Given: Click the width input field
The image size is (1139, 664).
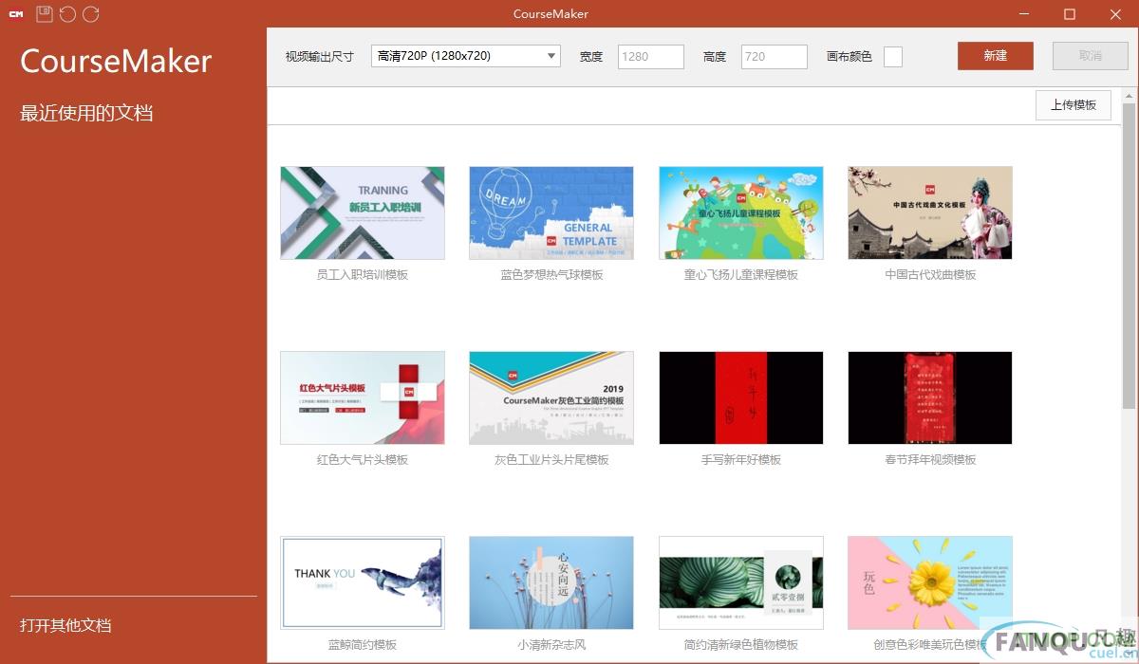Looking at the screenshot, I should (651, 56).
